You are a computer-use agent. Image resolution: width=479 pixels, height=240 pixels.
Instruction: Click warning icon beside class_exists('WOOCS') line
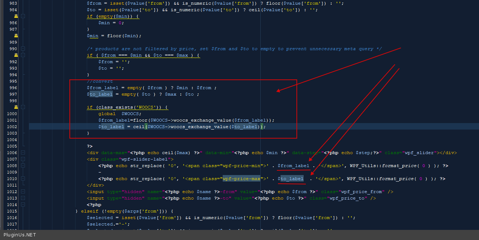16,107
